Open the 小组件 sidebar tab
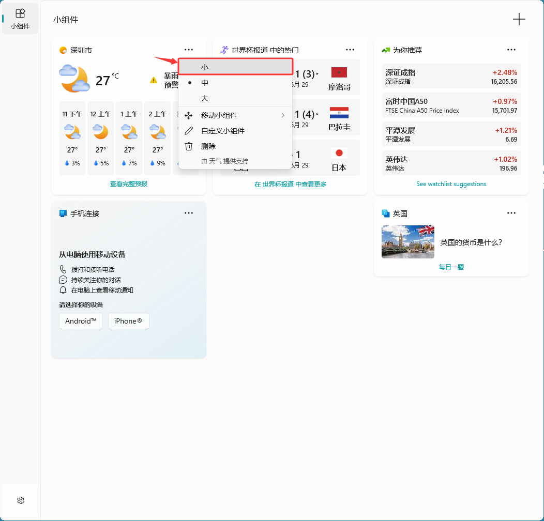 (x=20, y=19)
